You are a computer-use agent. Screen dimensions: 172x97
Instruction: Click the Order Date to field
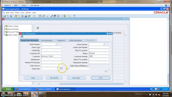79,69
